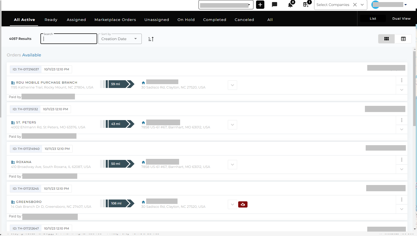Click the 4057 Results count
The height and width of the screenshot is (236, 417).
coord(20,39)
